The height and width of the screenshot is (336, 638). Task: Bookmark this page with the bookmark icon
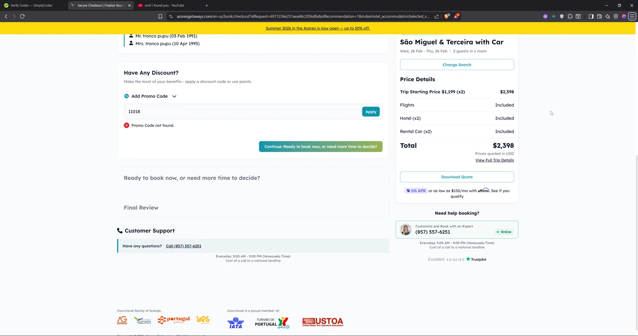tap(160, 17)
